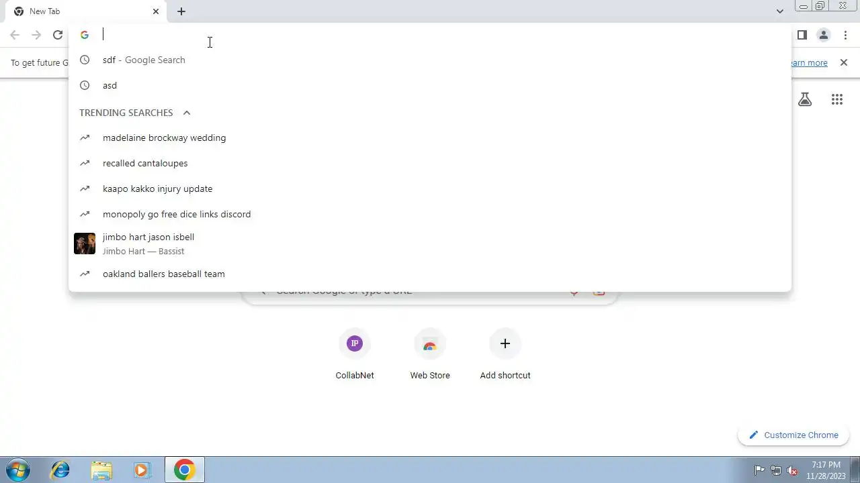860x483 pixels.
Task: Open Windows Explorer folder from taskbar
Action: [x=101, y=470]
